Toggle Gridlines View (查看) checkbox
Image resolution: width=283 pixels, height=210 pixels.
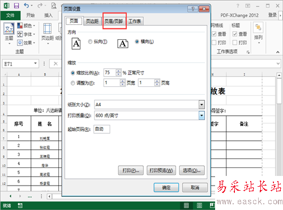coord(214,34)
